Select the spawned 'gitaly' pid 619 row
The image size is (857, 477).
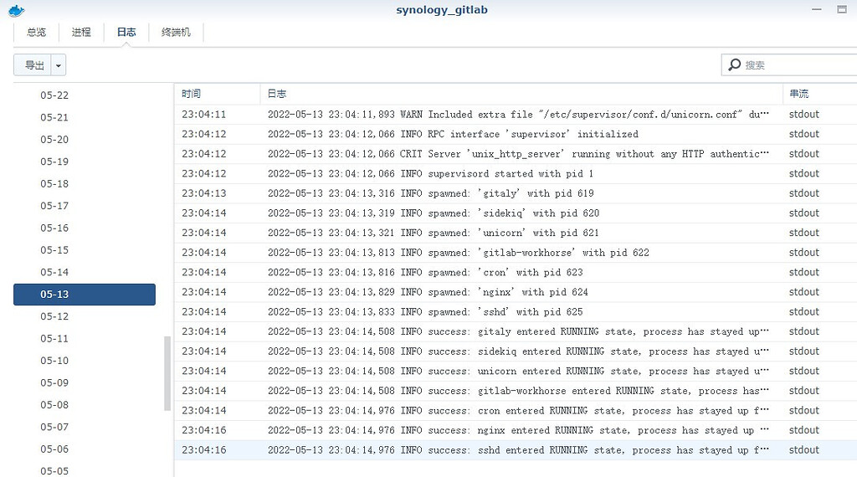[516, 192]
